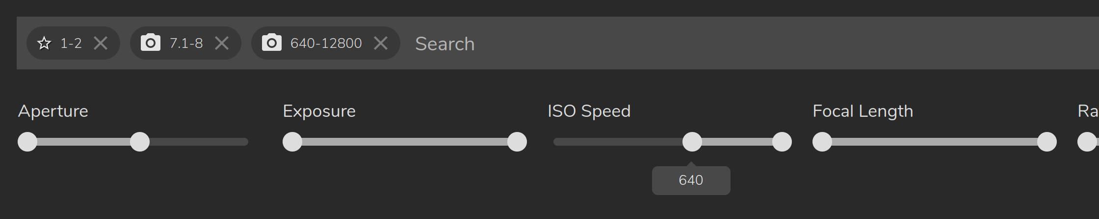Click the Exposure slider's left handle

(292, 142)
